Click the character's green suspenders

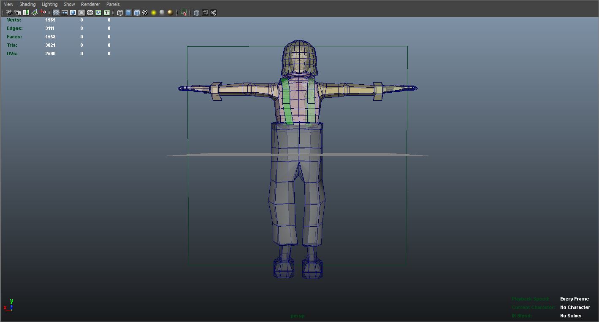point(287,101)
